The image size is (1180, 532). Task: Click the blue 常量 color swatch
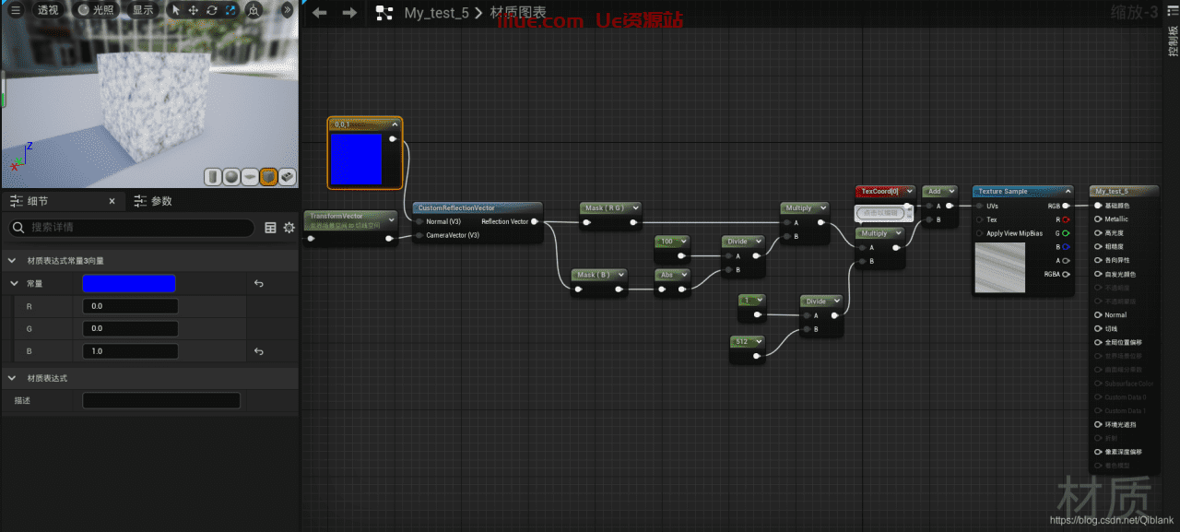tap(128, 284)
